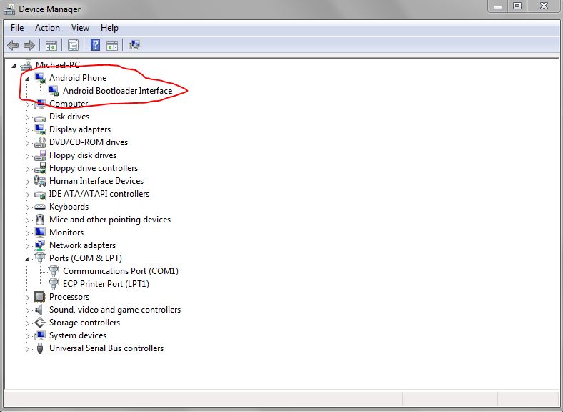Click the Android Bootloader Interface device icon
Screen dimensions: 563x412
(54, 91)
